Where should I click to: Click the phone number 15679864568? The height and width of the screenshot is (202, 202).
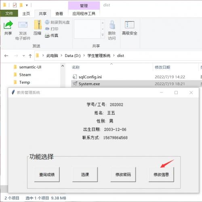click(116, 138)
